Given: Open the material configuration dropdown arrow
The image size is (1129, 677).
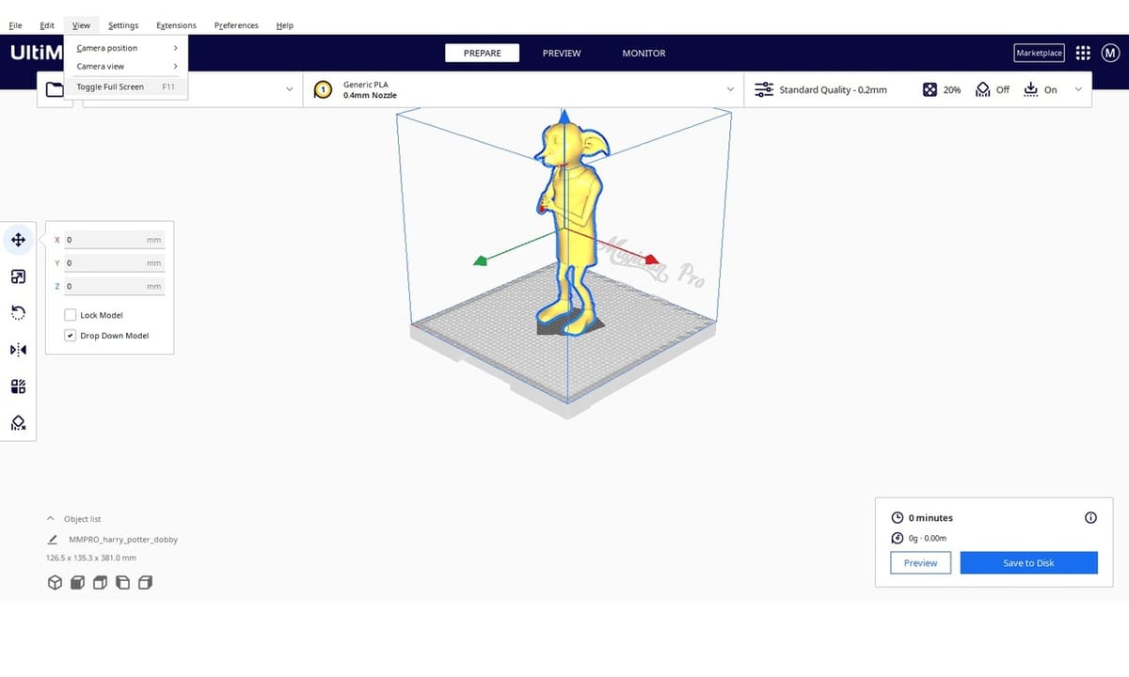Looking at the screenshot, I should click(x=731, y=89).
